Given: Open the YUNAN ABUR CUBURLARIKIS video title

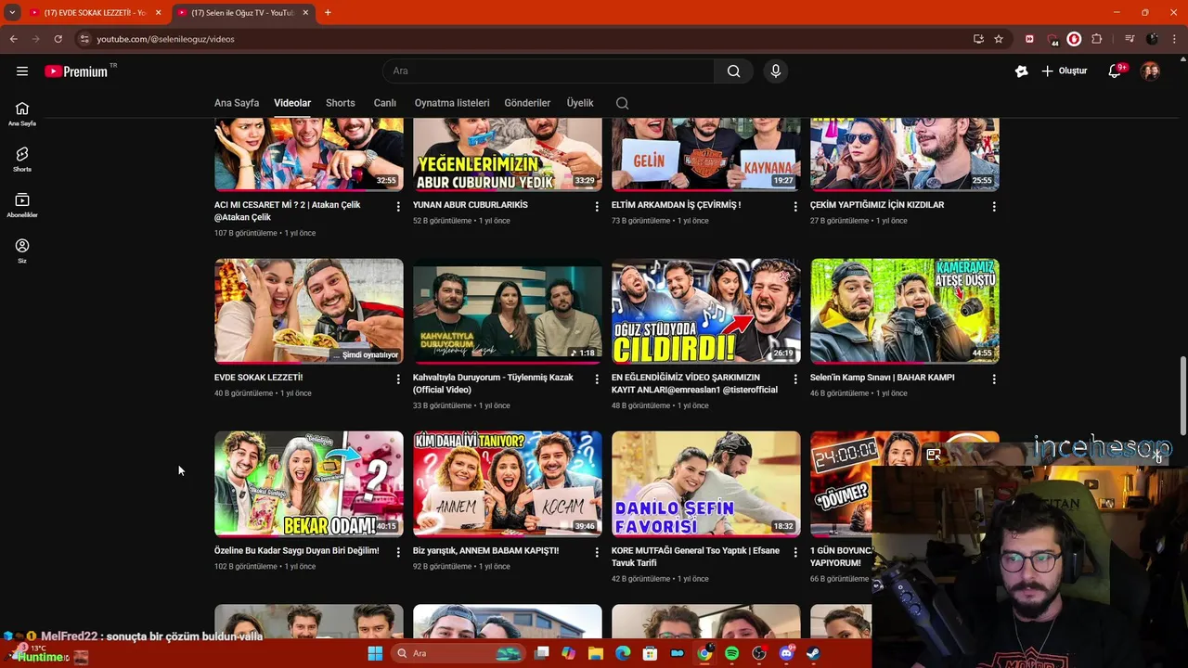Looking at the screenshot, I should click(x=471, y=205).
